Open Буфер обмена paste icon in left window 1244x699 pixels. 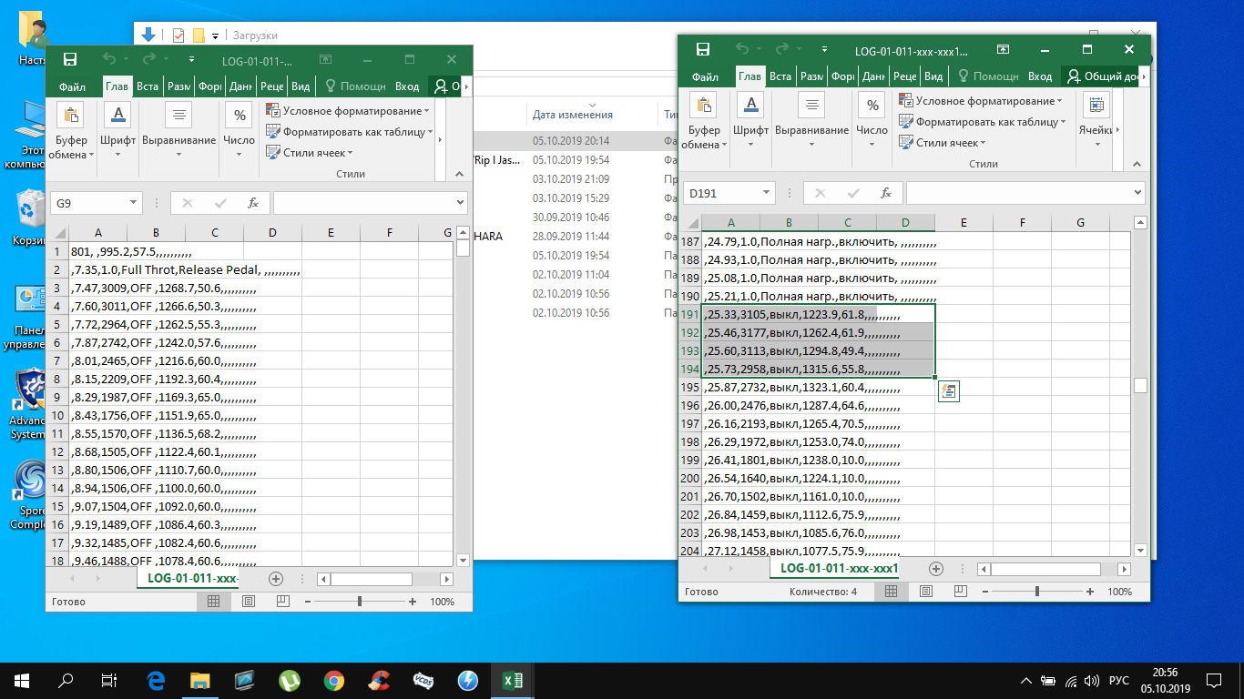(70, 115)
